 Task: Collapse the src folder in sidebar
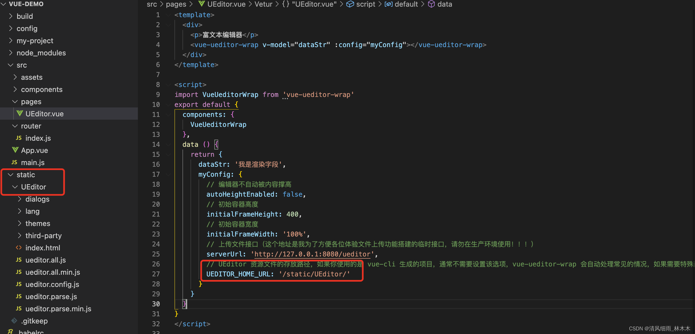pyautogui.click(x=10, y=65)
